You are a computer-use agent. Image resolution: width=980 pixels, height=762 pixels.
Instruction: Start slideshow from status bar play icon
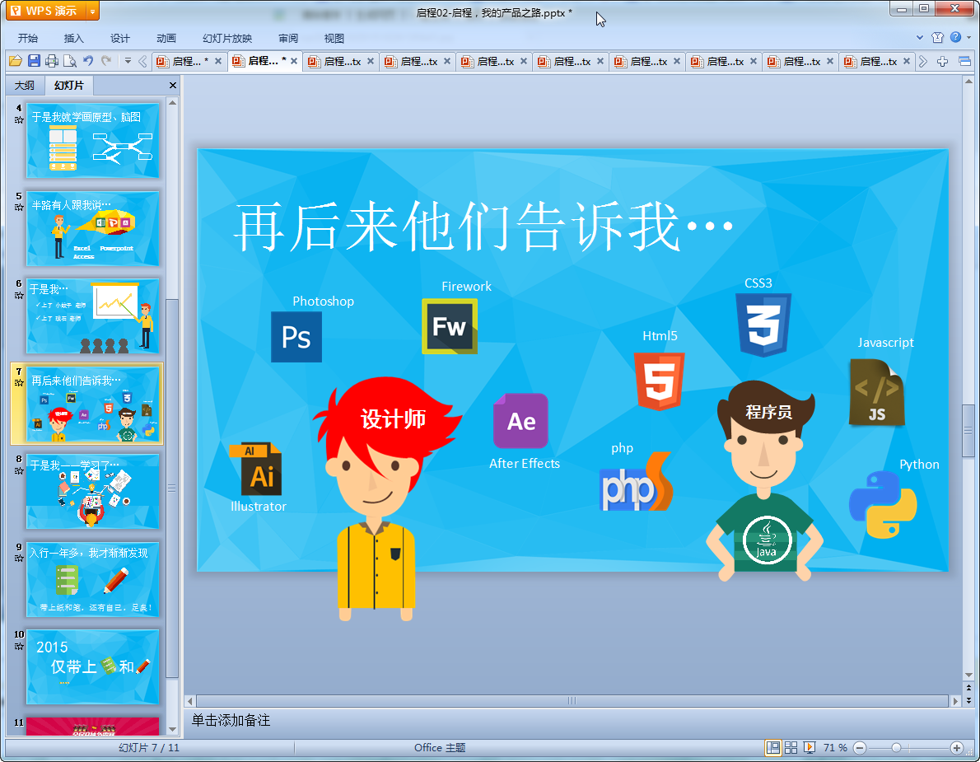[810, 747]
